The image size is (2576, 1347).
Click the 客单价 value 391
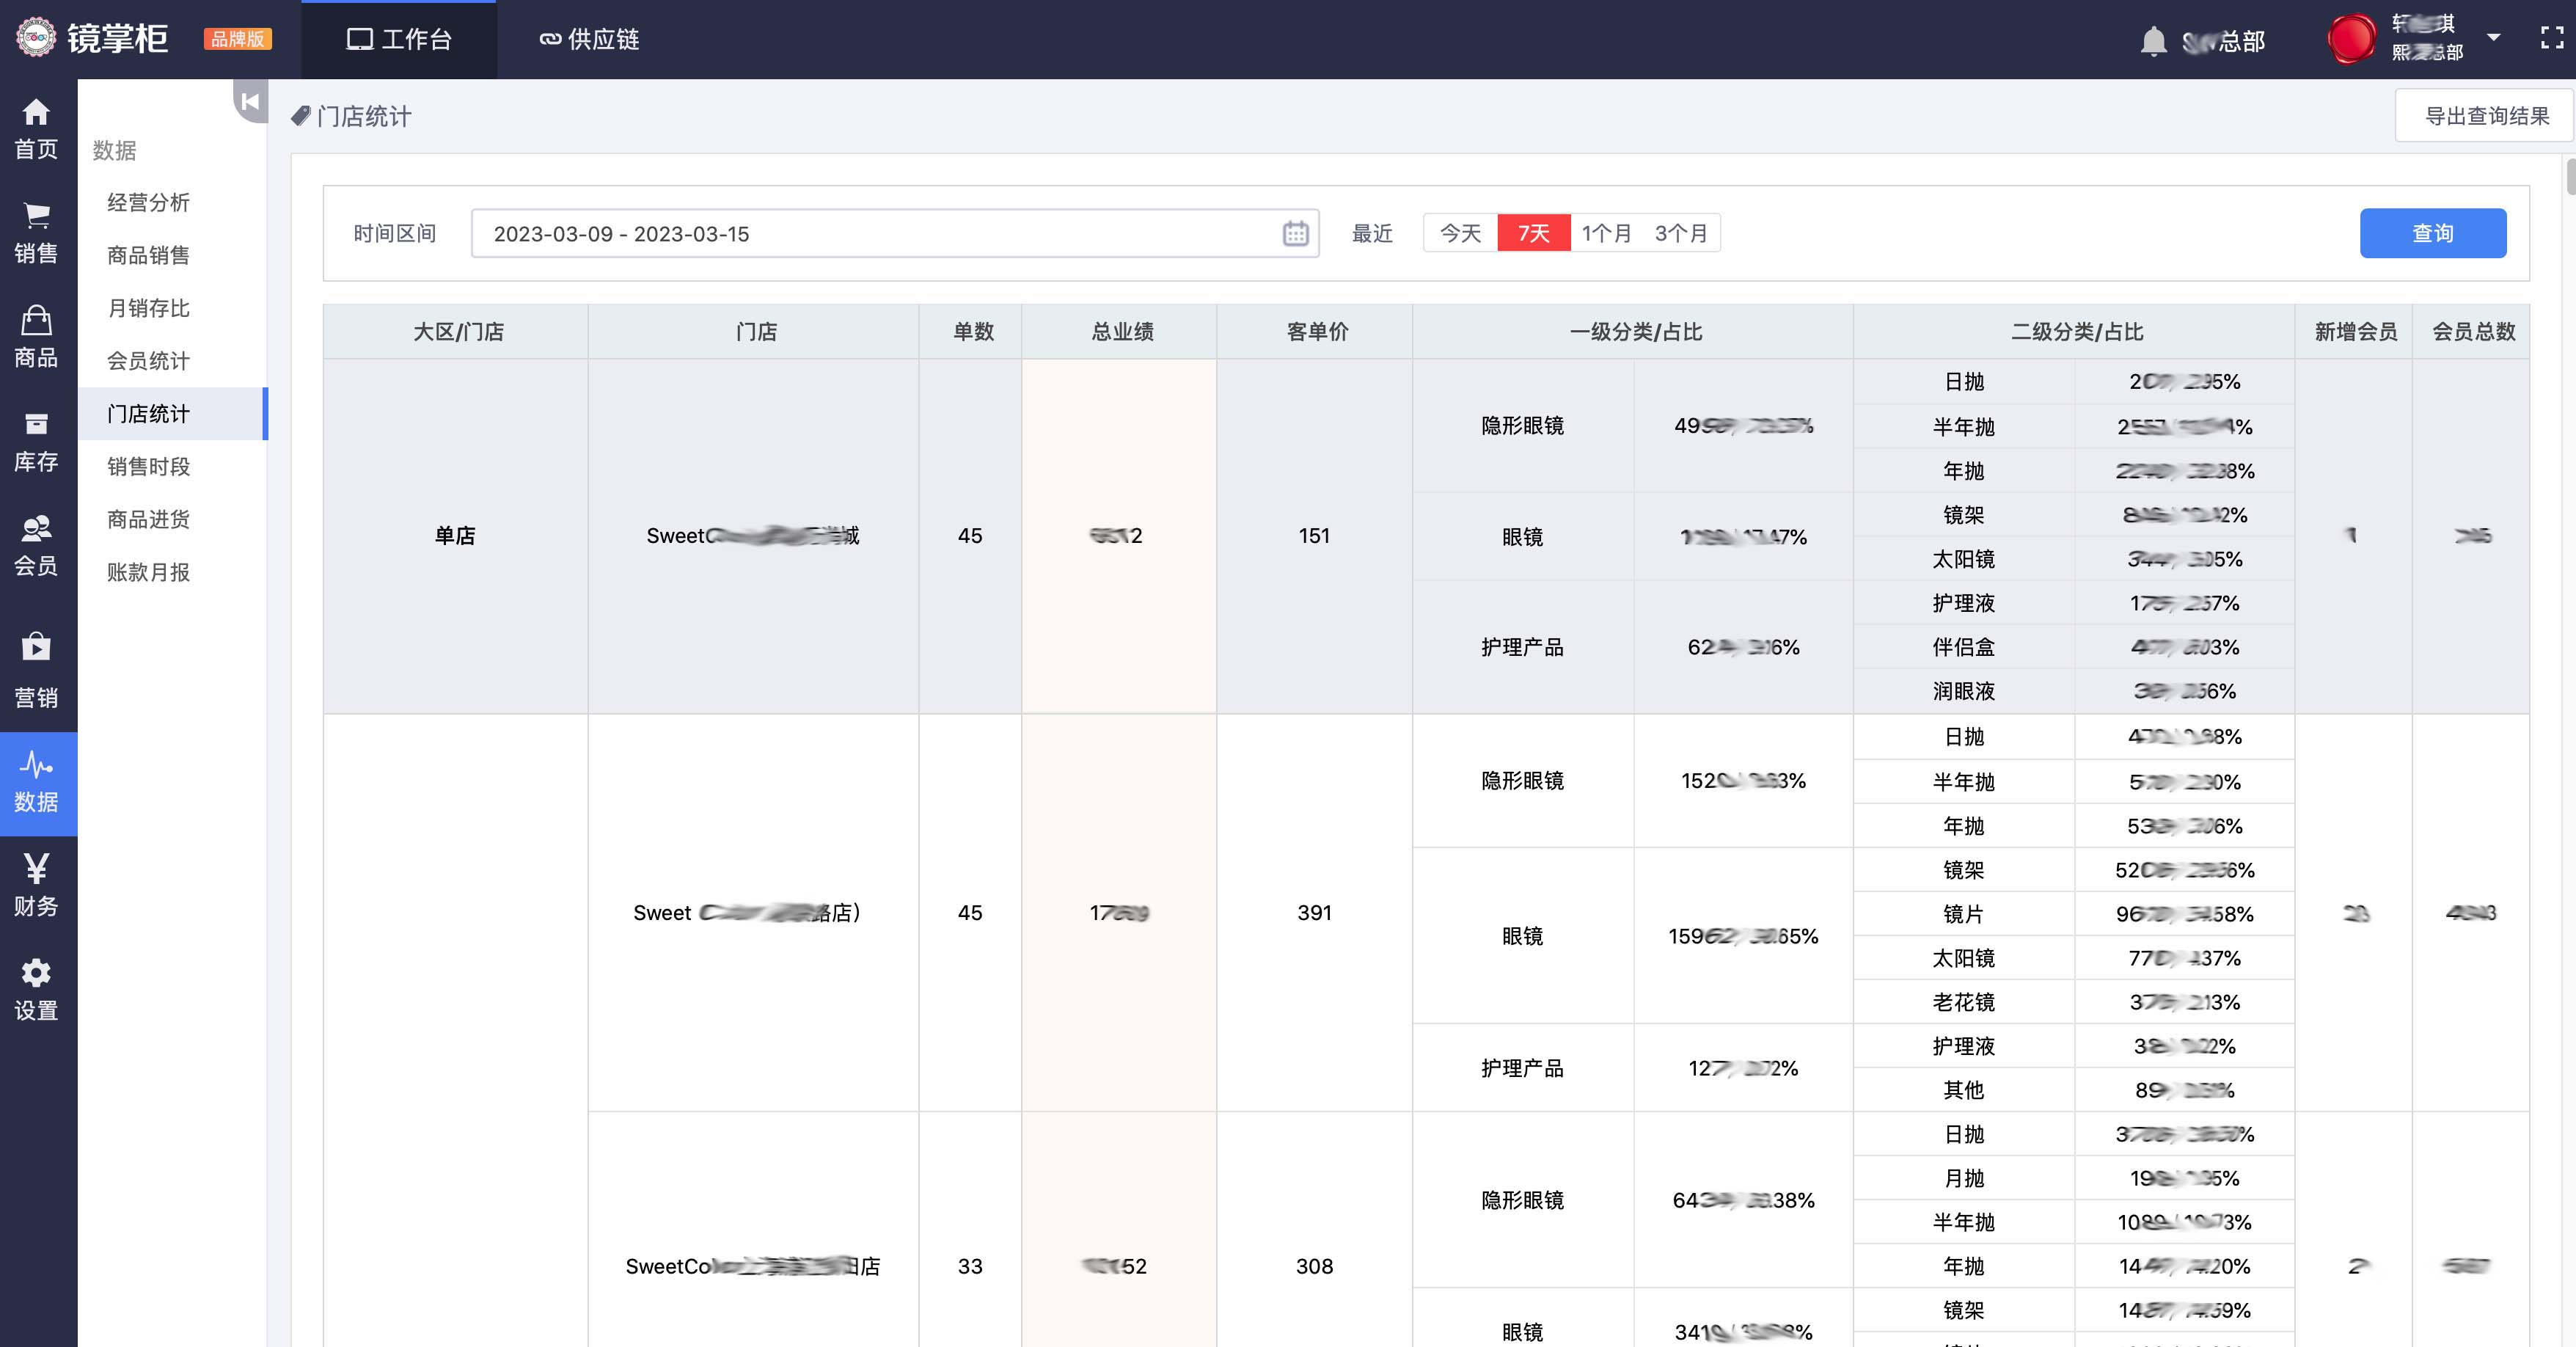pos(1314,913)
